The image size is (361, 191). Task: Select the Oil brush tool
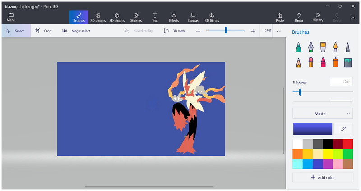click(x=323, y=47)
